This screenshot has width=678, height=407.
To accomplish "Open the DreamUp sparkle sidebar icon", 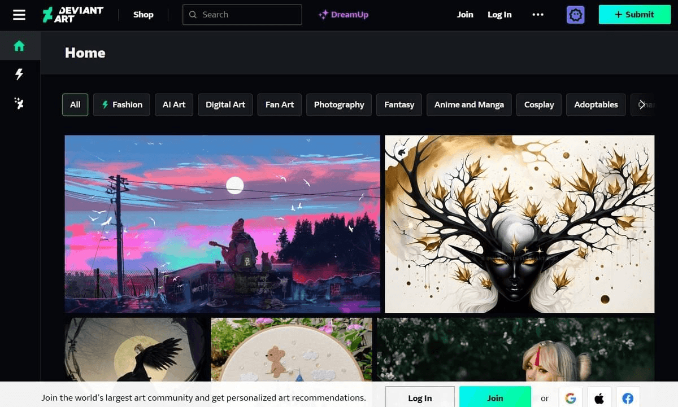I will [x=19, y=103].
